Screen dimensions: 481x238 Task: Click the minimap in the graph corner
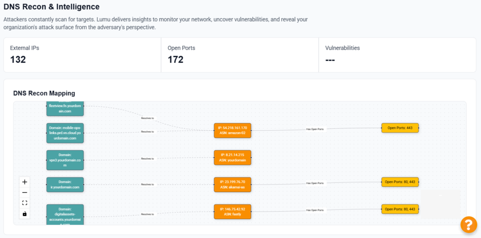pos(440,204)
